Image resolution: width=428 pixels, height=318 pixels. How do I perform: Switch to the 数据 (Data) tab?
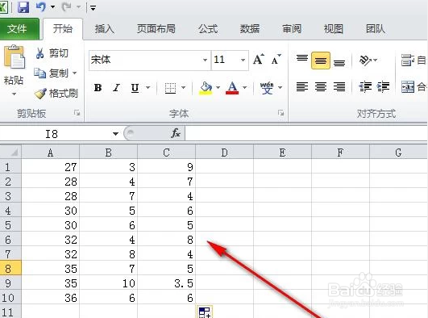250,29
